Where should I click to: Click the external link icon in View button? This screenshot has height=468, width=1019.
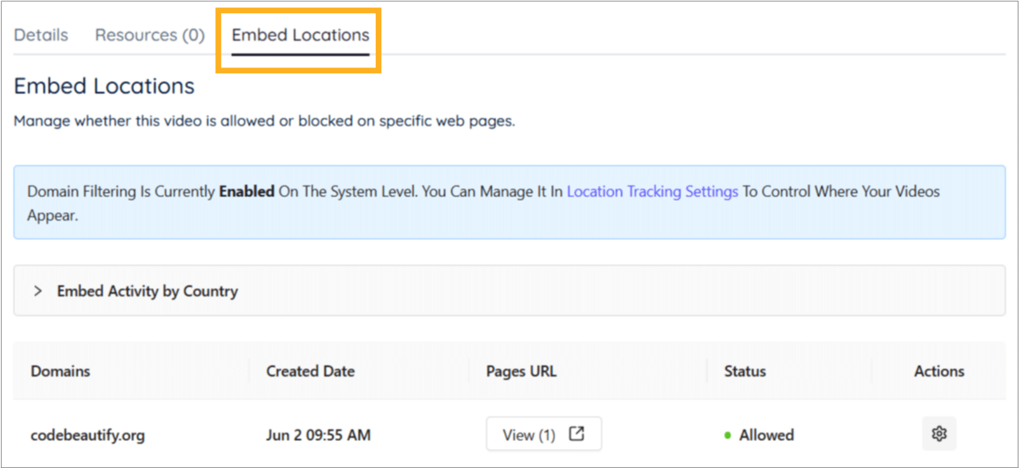[x=576, y=434]
